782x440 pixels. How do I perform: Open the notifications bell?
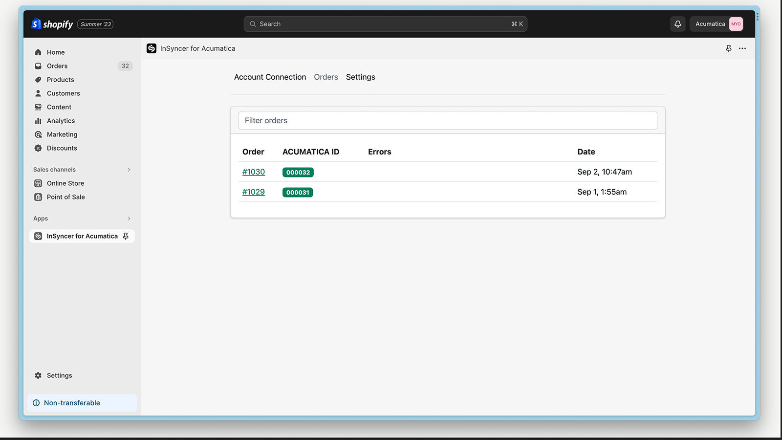pyautogui.click(x=678, y=24)
